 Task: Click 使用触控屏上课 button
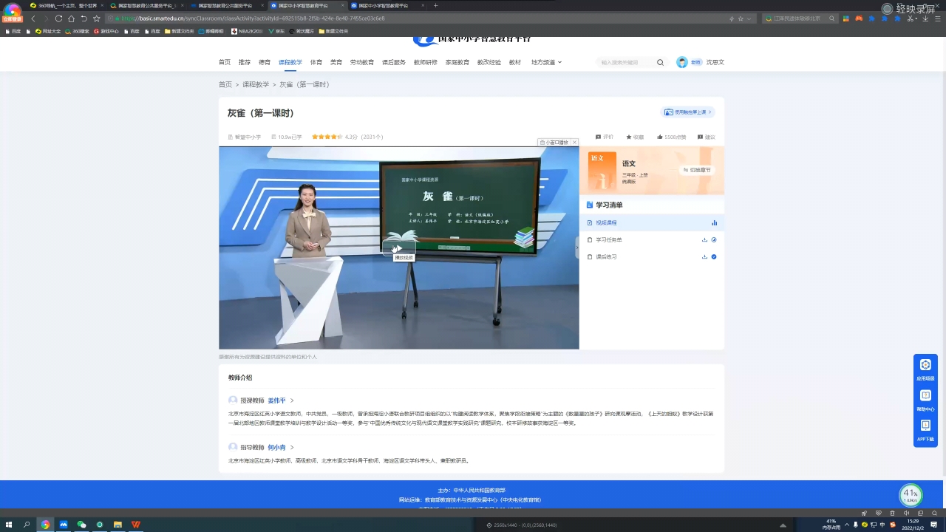(687, 112)
